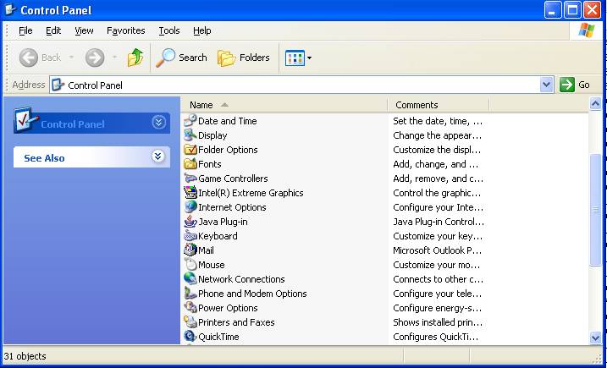Click the Control Panel title bar icon
Image resolution: width=607 pixels, height=368 pixels.
click(10, 9)
